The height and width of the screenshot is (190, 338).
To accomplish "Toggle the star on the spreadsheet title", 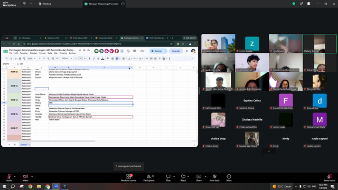I will [x=80, y=50].
